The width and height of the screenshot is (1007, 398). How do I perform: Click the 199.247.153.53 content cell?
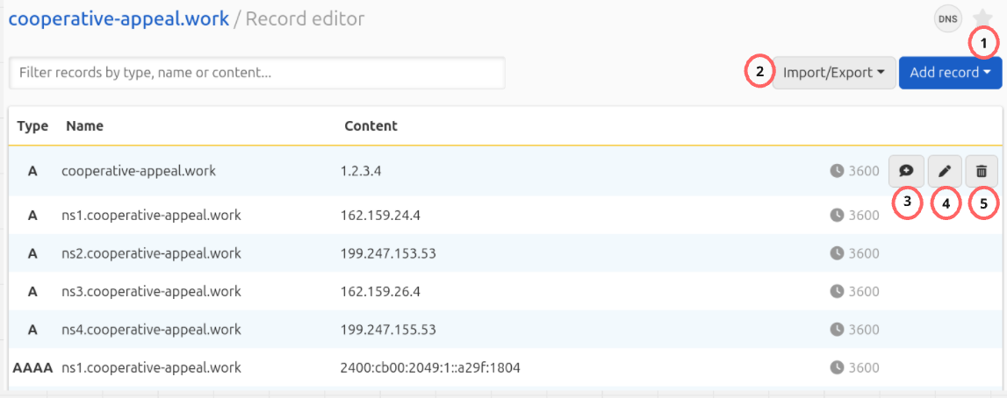pos(388,253)
